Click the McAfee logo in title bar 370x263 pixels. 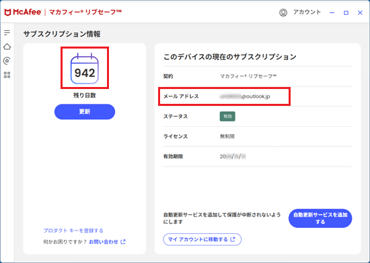(x=23, y=12)
